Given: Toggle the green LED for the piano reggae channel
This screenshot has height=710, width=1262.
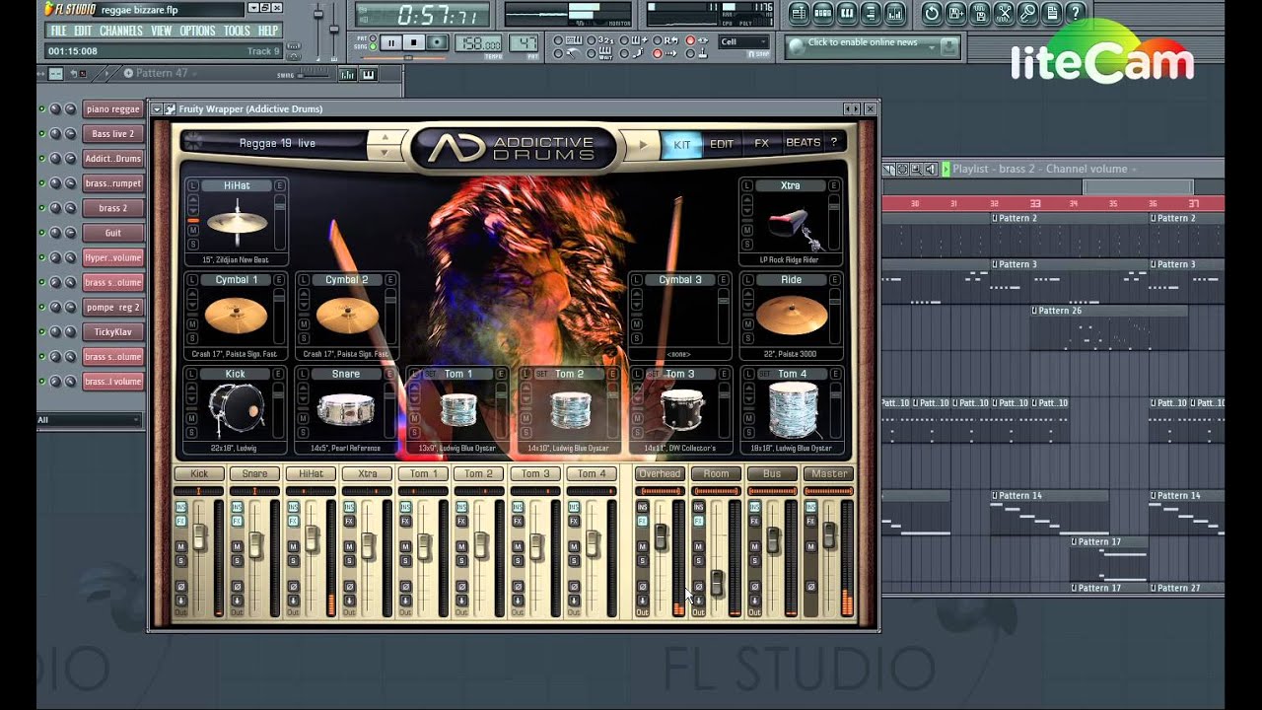Looking at the screenshot, I should click(x=42, y=109).
